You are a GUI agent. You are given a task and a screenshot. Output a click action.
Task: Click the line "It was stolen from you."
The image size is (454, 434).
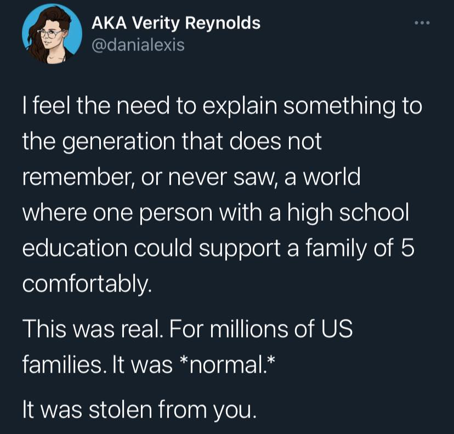click(140, 409)
